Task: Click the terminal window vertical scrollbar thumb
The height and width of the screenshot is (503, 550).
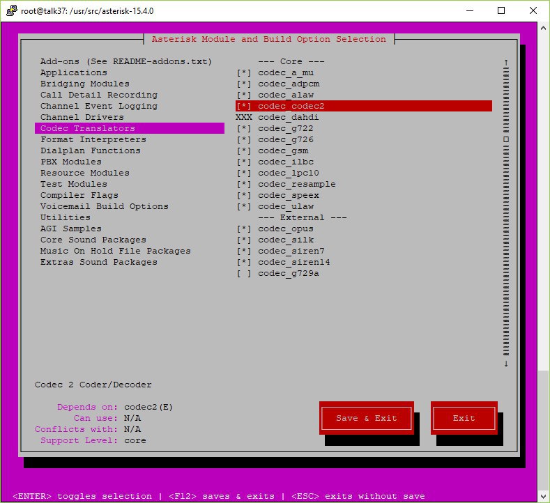Action: (543, 430)
